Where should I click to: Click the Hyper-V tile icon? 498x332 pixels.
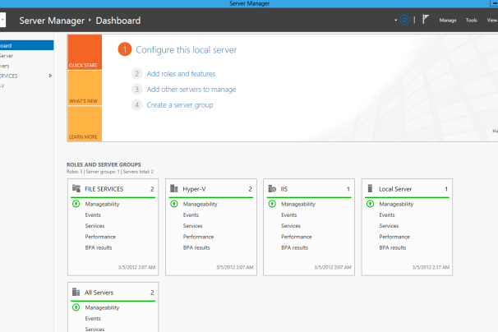pyautogui.click(x=174, y=188)
